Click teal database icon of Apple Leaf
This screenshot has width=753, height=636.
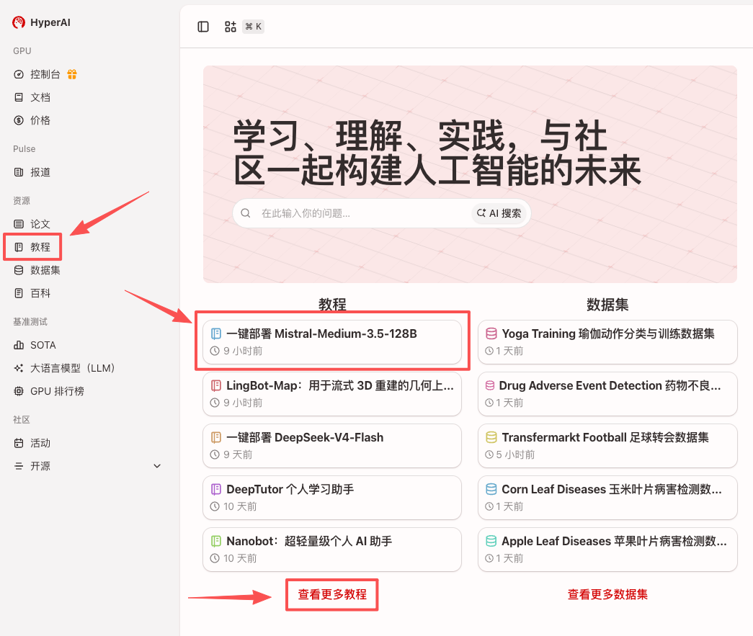491,541
